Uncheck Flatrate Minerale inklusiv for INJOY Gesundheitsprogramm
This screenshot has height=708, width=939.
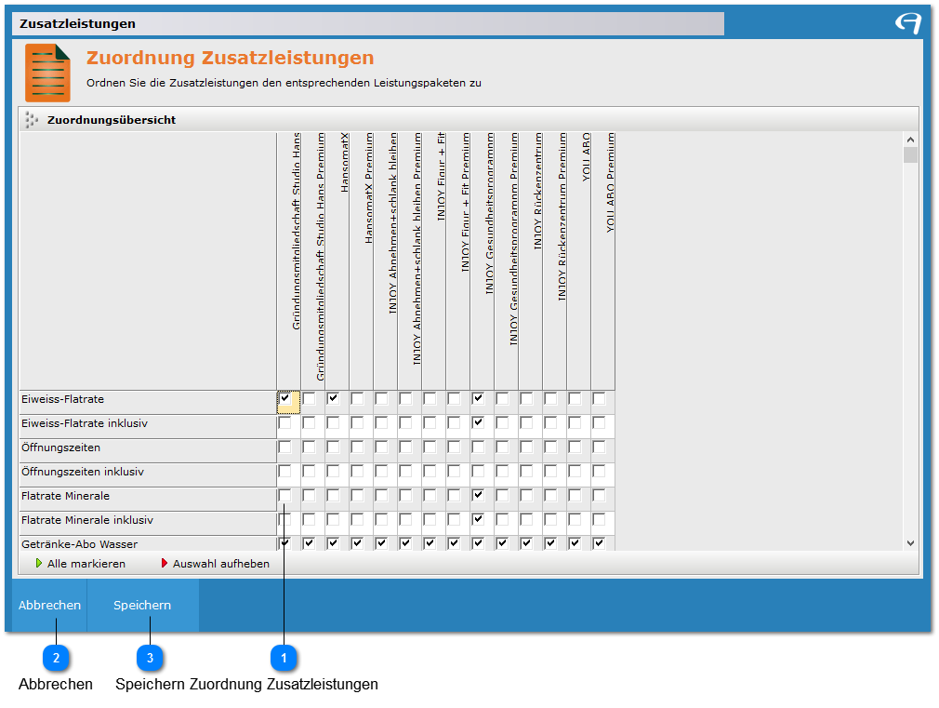point(478,519)
